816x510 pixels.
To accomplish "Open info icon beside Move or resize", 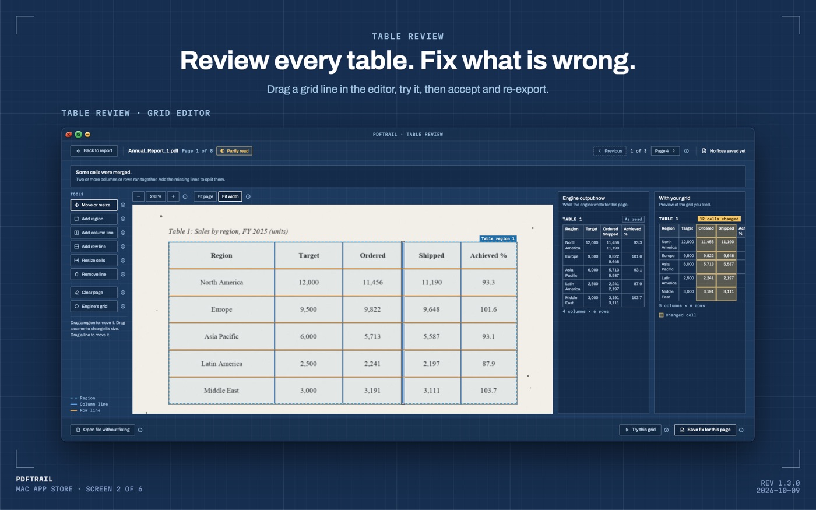I will (x=123, y=205).
